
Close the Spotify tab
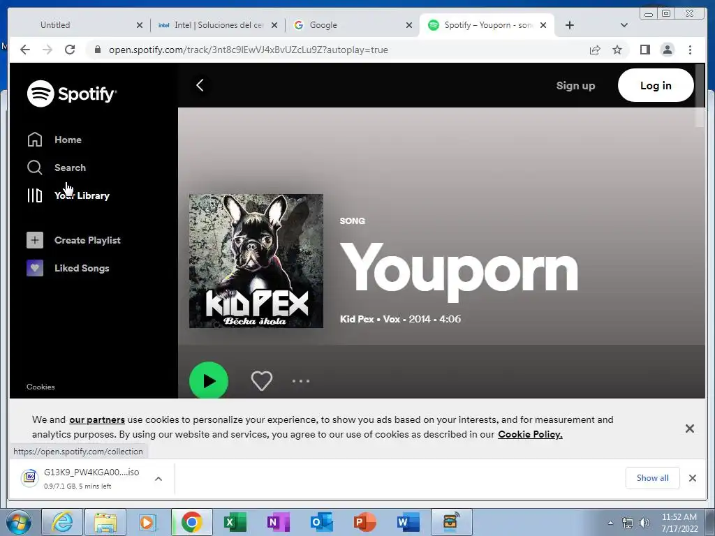(x=543, y=25)
